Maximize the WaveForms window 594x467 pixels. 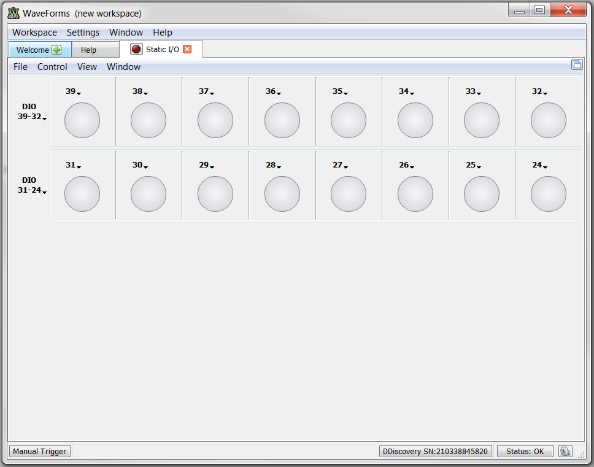coord(539,10)
